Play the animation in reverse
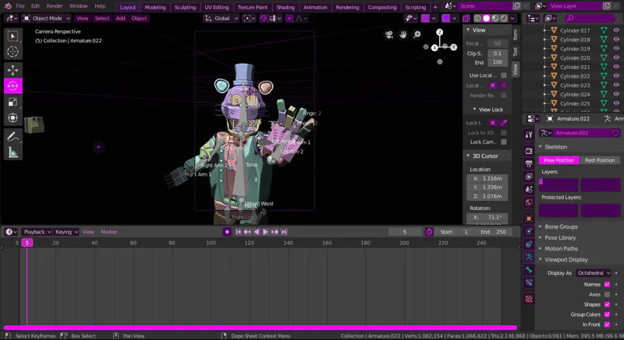This screenshot has width=624, height=340. click(257, 232)
